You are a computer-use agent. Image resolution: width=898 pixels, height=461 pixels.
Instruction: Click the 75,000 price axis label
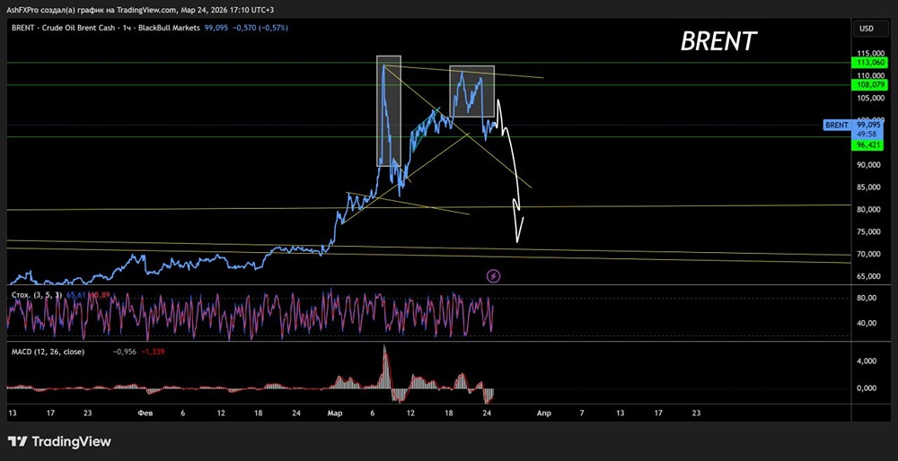click(870, 231)
